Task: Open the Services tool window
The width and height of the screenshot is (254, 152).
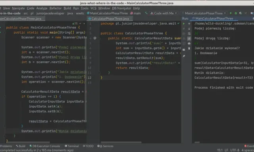Action: pyautogui.click(x=105, y=146)
